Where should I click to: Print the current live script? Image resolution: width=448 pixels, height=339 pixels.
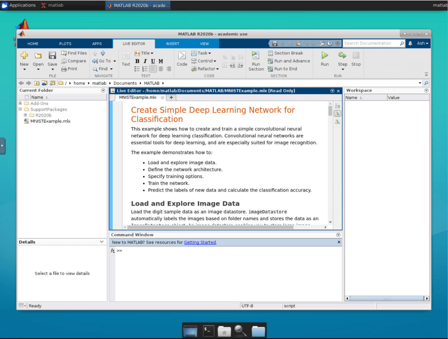point(69,69)
